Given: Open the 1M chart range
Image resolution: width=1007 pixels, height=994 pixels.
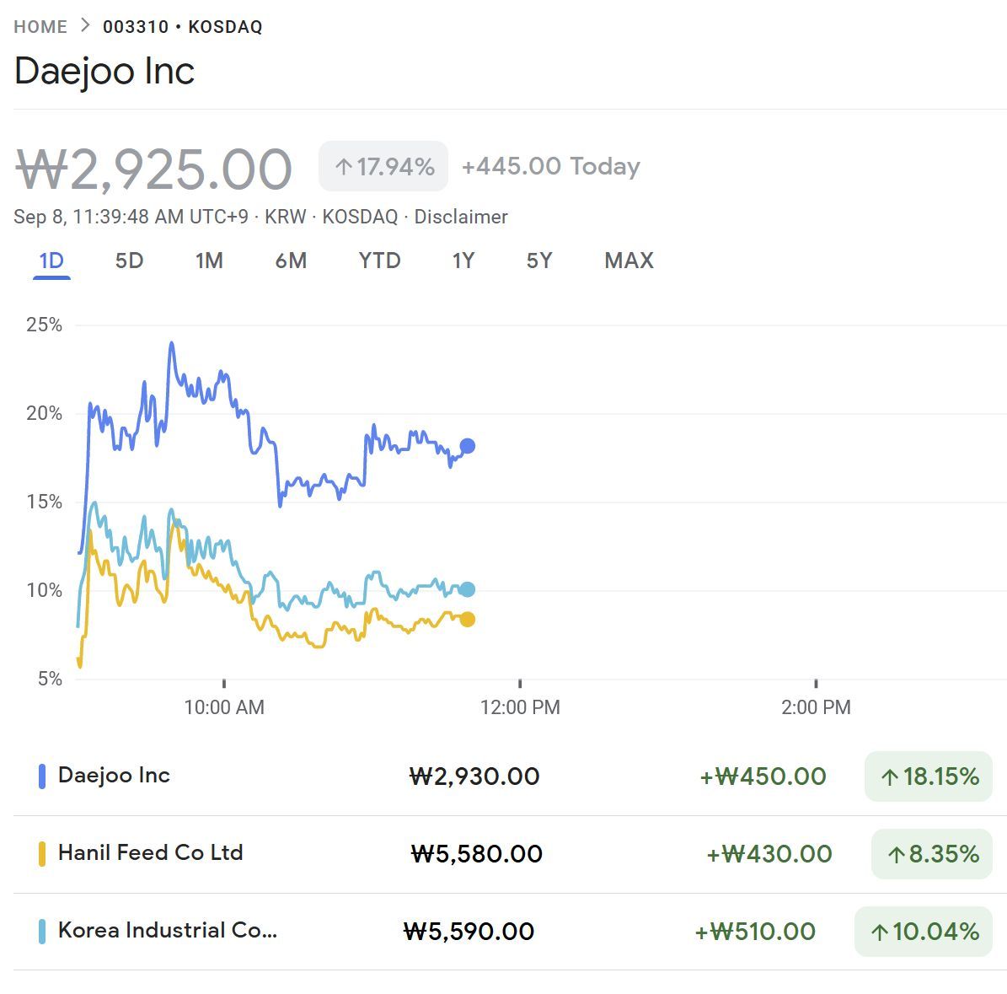Looking at the screenshot, I should coord(209,261).
